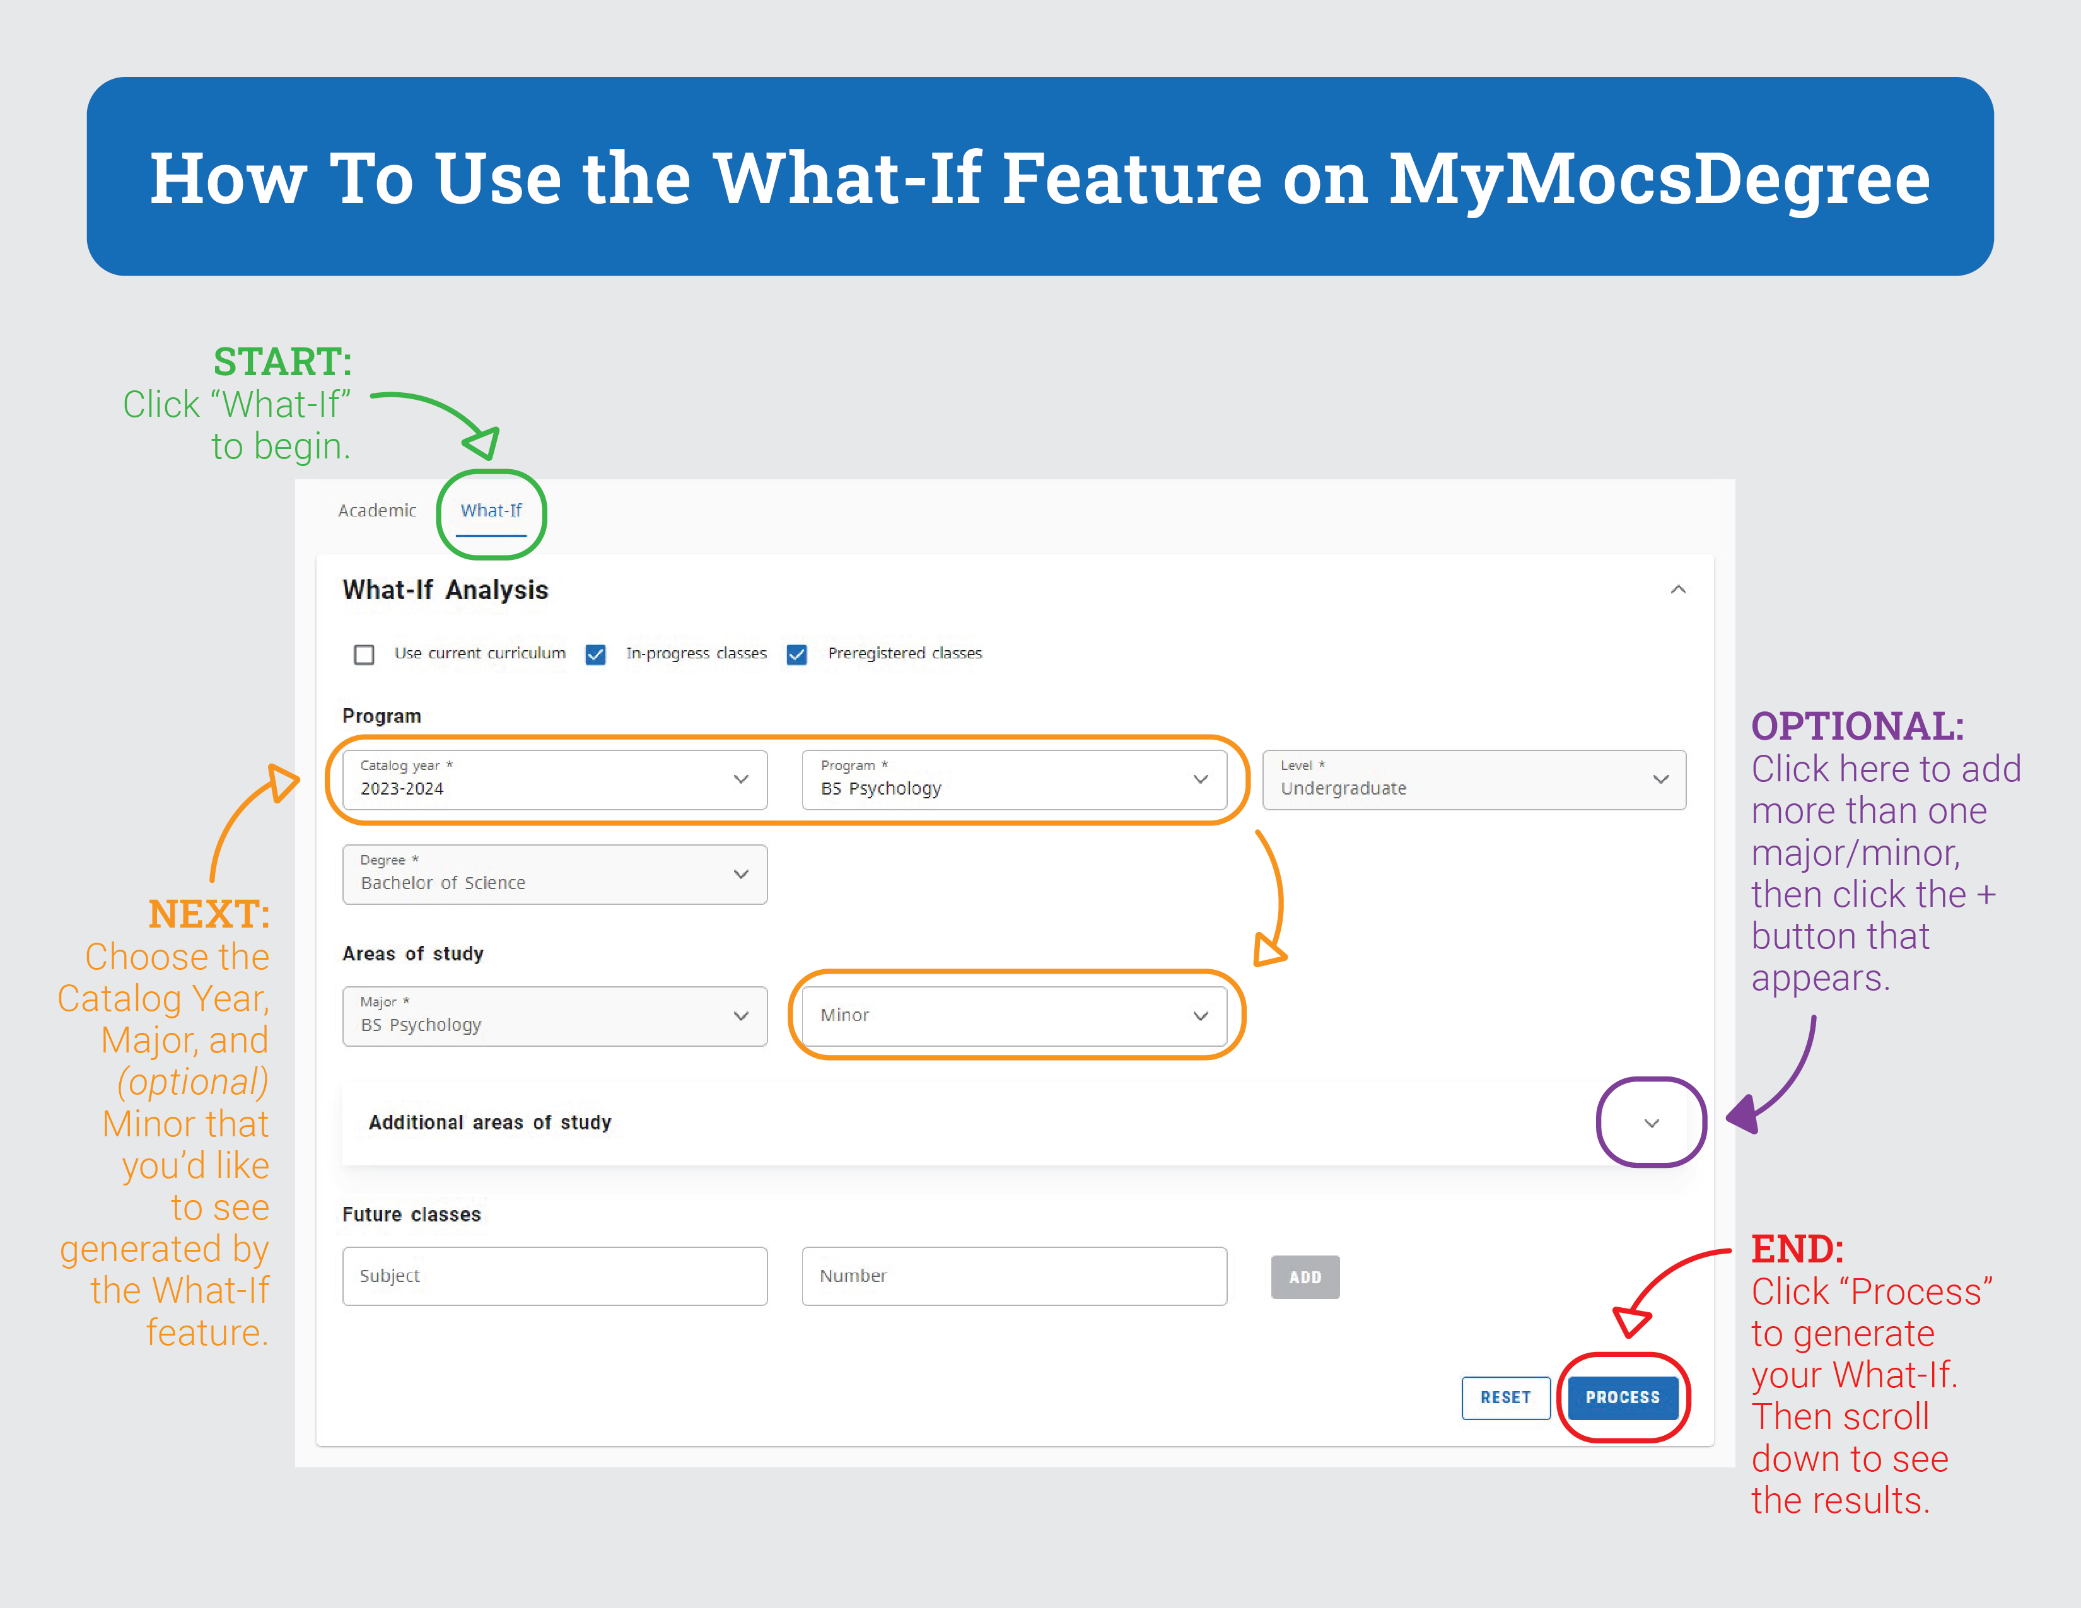The height and width of the screenshot is (1608, 2081).
Task: Open the Program dropdown showing BS Psychology
Action: (1014, 779)
